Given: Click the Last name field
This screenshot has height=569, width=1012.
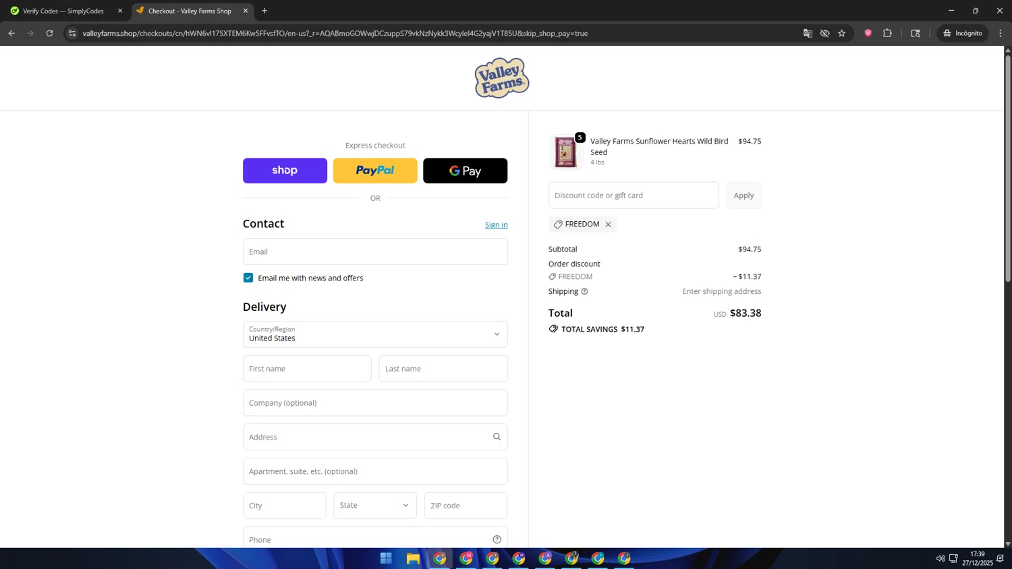Looking at the screenshot, I should click(x=443, y=369).
